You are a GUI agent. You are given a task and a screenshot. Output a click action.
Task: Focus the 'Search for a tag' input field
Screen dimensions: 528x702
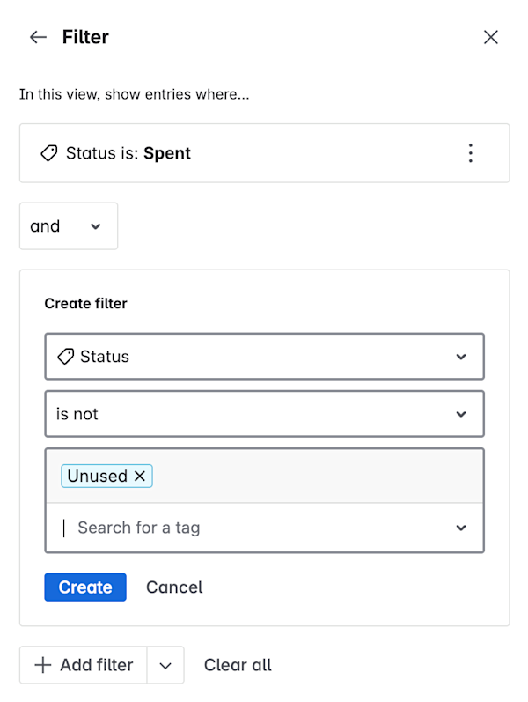click(x=255, y=528)
